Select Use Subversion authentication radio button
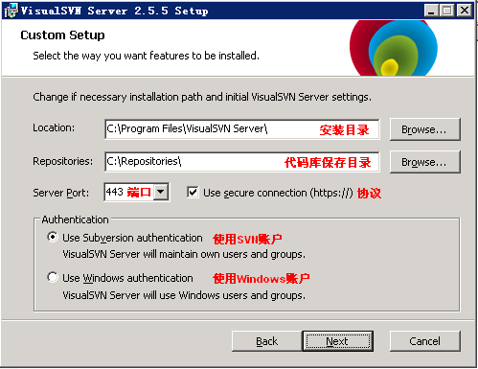Image resolution: width=478 pixels, height=369 pixels. coord(53,238)
